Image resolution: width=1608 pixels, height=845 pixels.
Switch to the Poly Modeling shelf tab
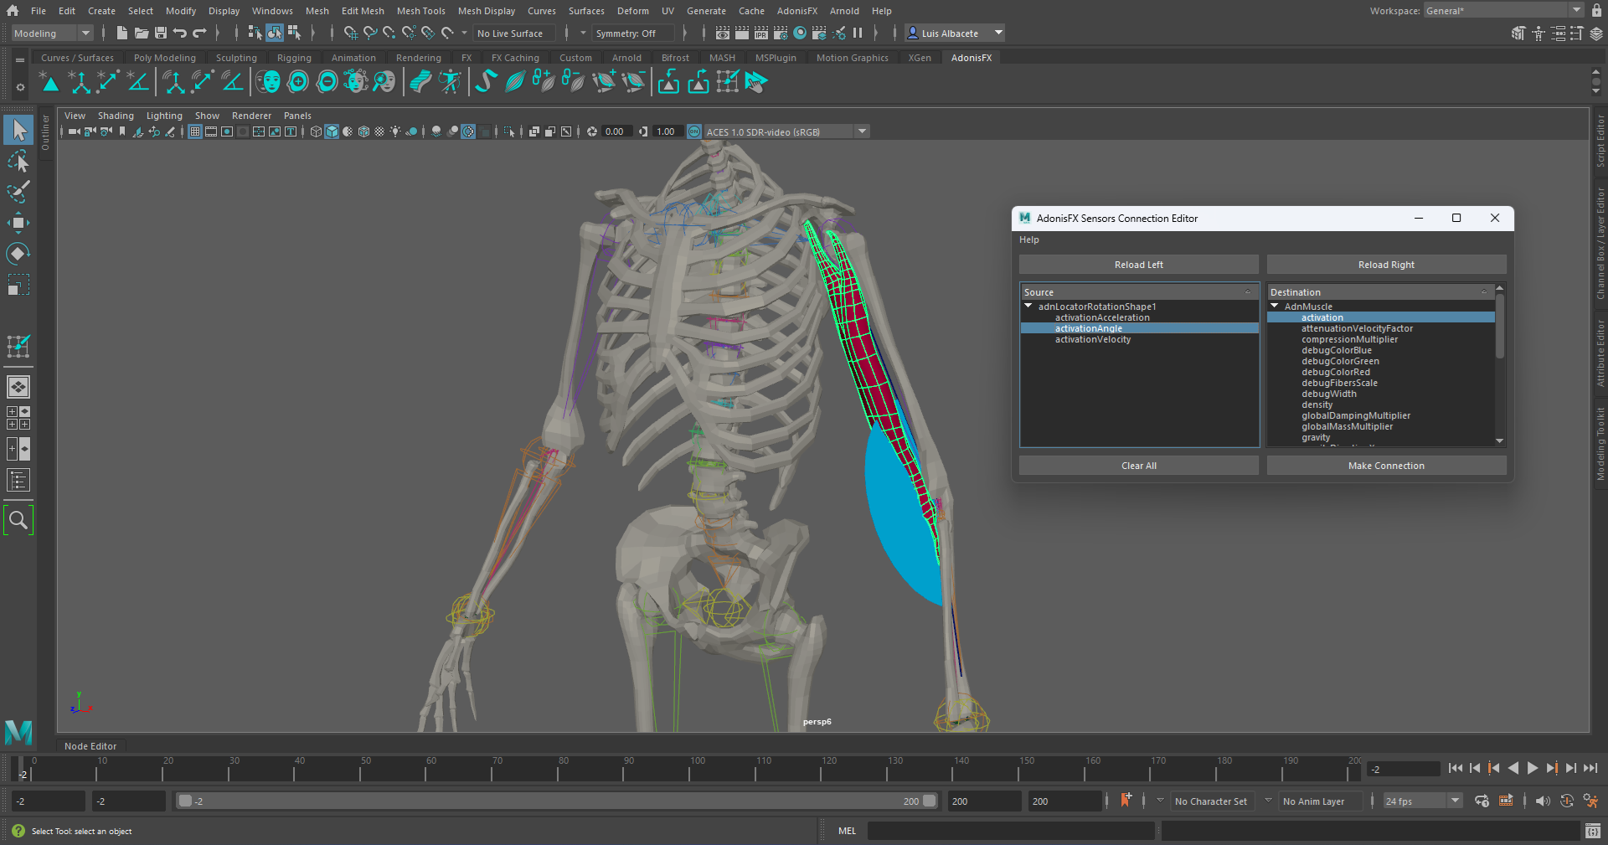165,58
